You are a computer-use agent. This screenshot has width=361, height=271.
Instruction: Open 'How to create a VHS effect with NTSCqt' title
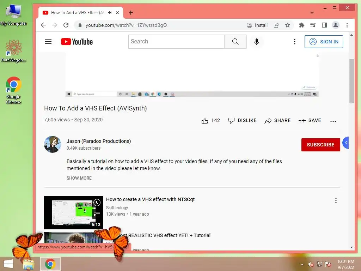click(x=150, y=199)
